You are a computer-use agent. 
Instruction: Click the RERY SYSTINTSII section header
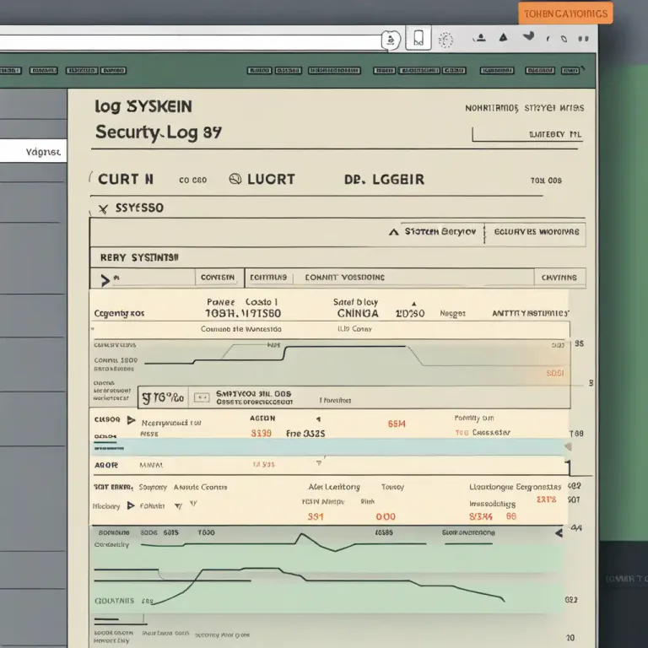click(139, 258)
